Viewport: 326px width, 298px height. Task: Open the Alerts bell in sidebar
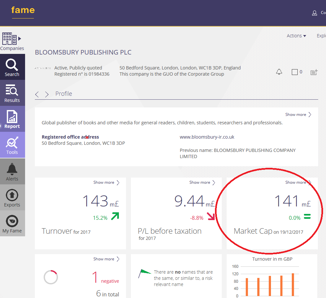coord(12,171)
